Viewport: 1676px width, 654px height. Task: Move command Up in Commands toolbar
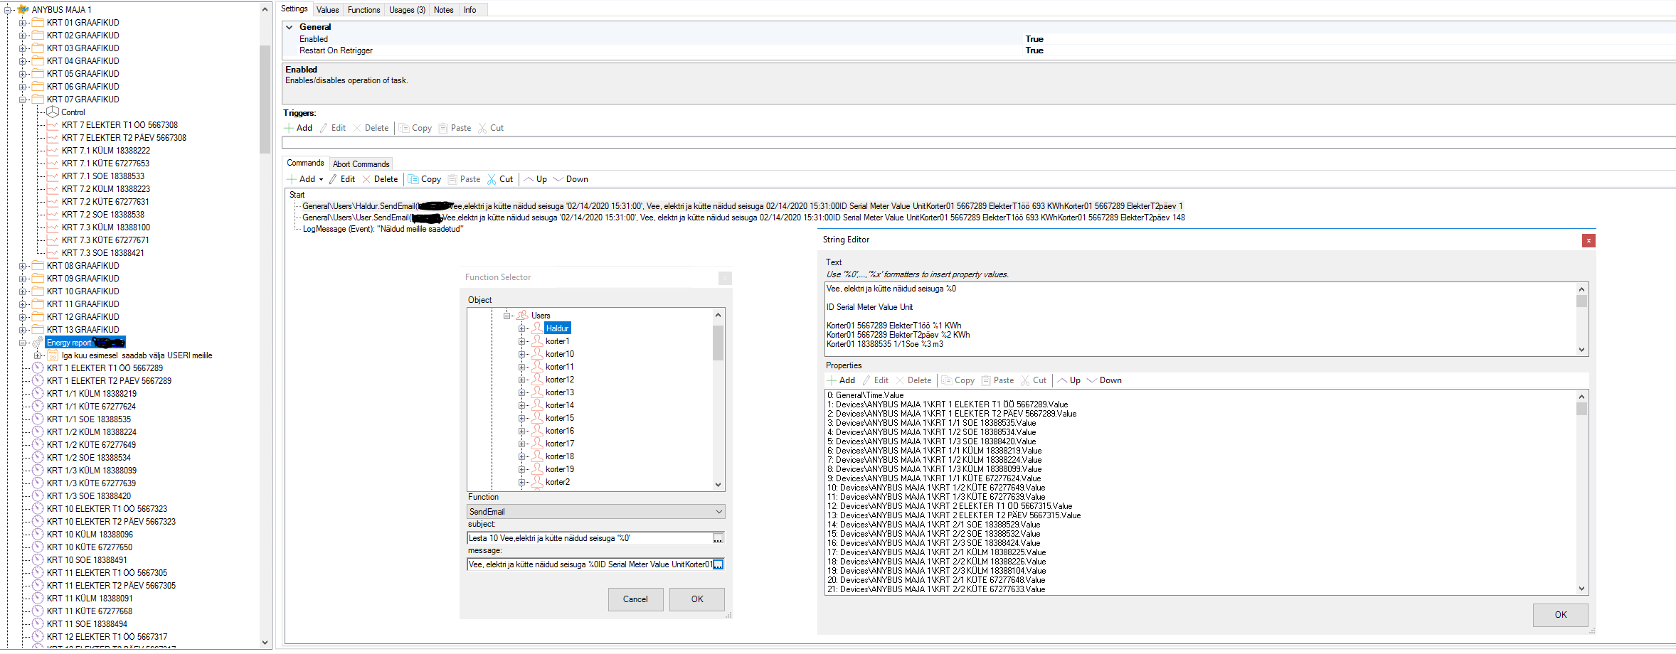click(536, 179)
